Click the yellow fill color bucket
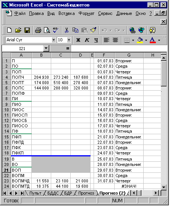The height and width of the screenshot is (208, 170). (x=140, y=40)
